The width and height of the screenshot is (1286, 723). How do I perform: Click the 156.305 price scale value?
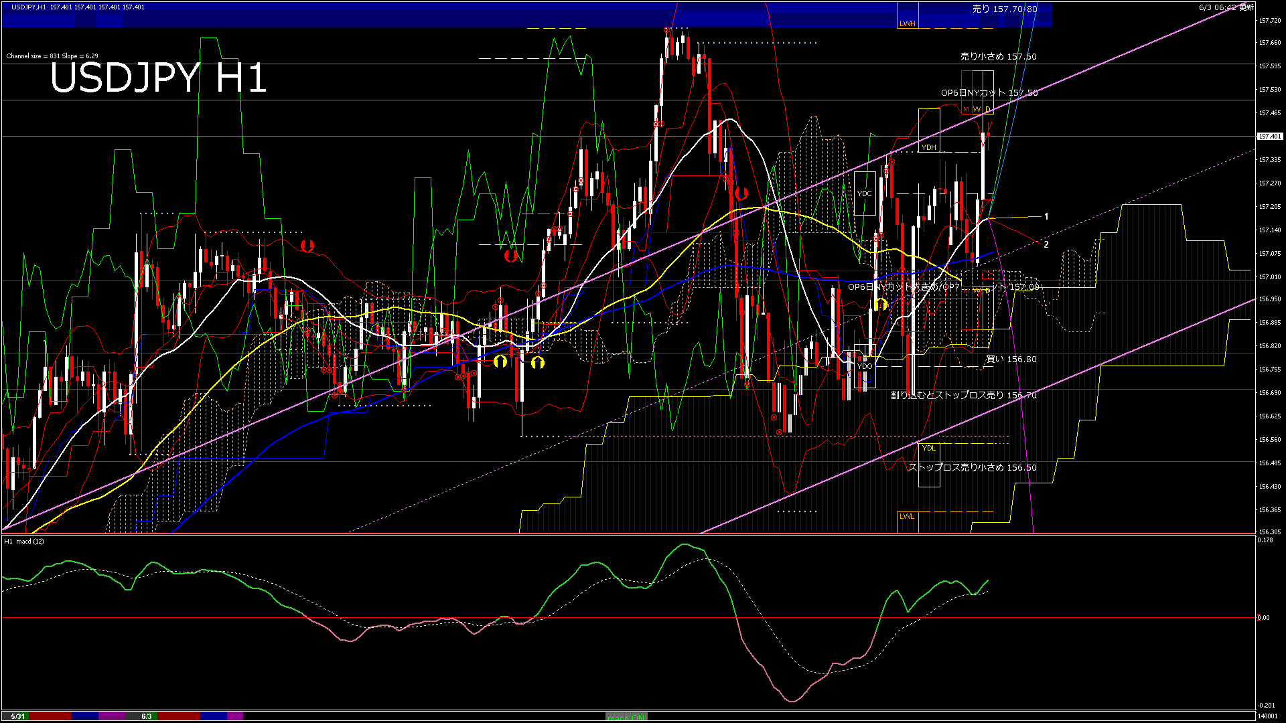[x=1270, y=532]
